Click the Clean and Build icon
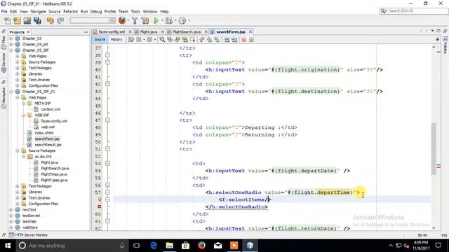449x252 pixels. click(x=145, y=20)
